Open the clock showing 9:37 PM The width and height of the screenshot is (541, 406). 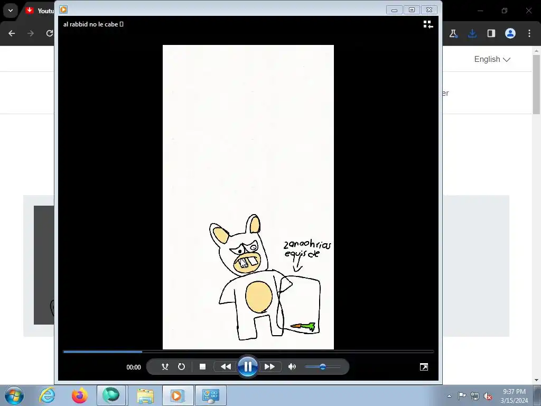coord(514,396)
